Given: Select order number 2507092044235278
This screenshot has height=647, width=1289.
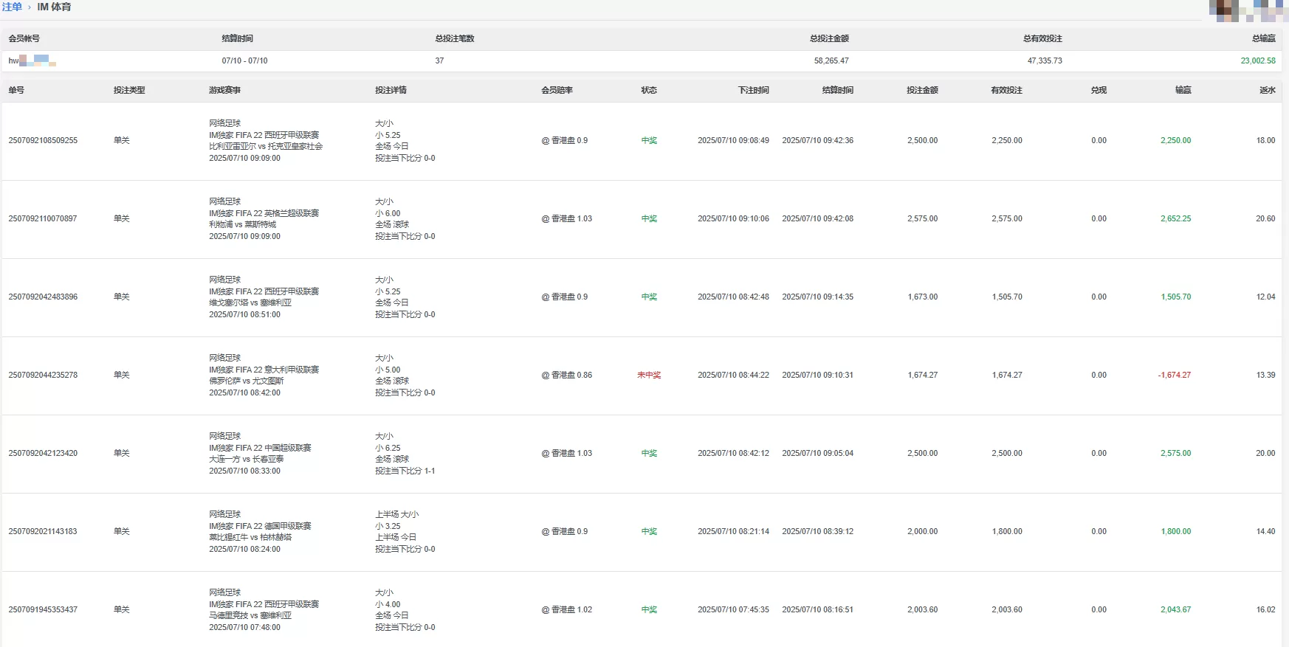Looking at the screenshot, I should (x=43, y=375).
